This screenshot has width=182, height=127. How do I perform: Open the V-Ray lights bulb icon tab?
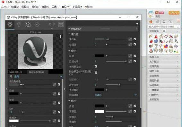pos(19,25)
